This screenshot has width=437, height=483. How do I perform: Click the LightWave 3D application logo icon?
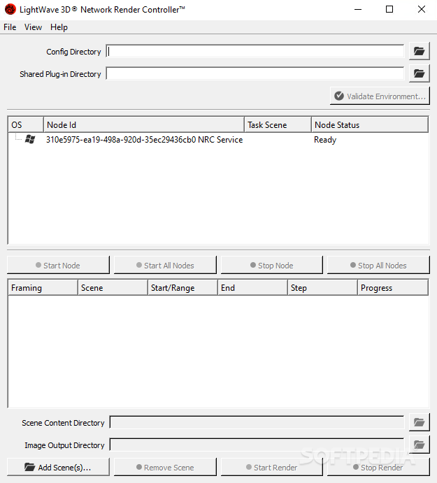[10, 9]
